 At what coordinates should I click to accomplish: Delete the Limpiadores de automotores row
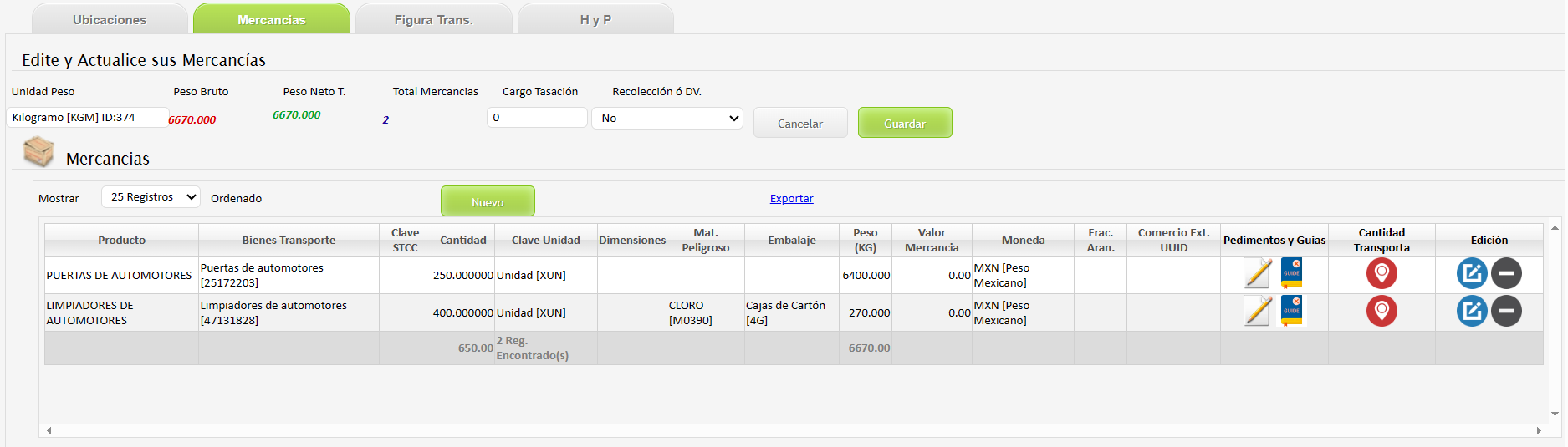tap(1506, 311)
